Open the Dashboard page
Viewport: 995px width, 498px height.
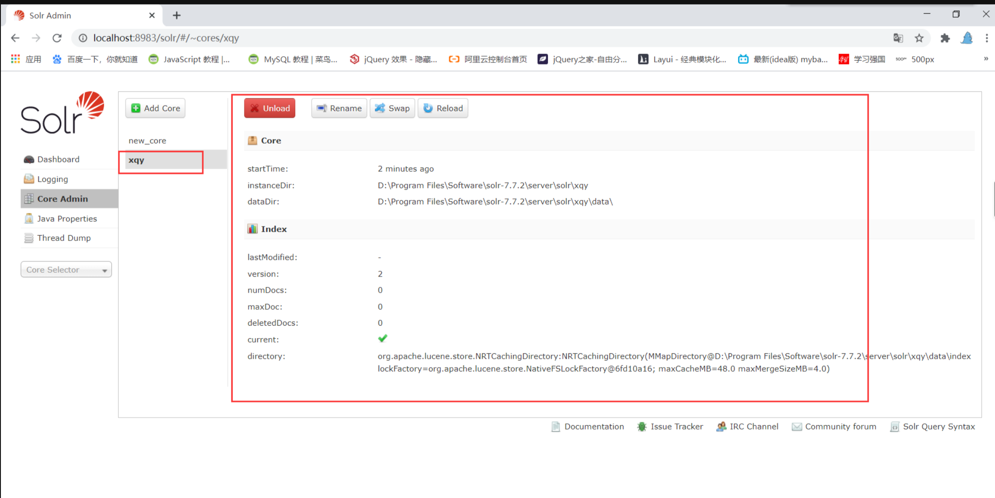[x=58, y=159]
